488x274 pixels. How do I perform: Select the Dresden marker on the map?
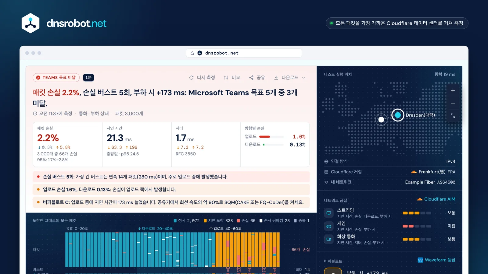point(398,115)
